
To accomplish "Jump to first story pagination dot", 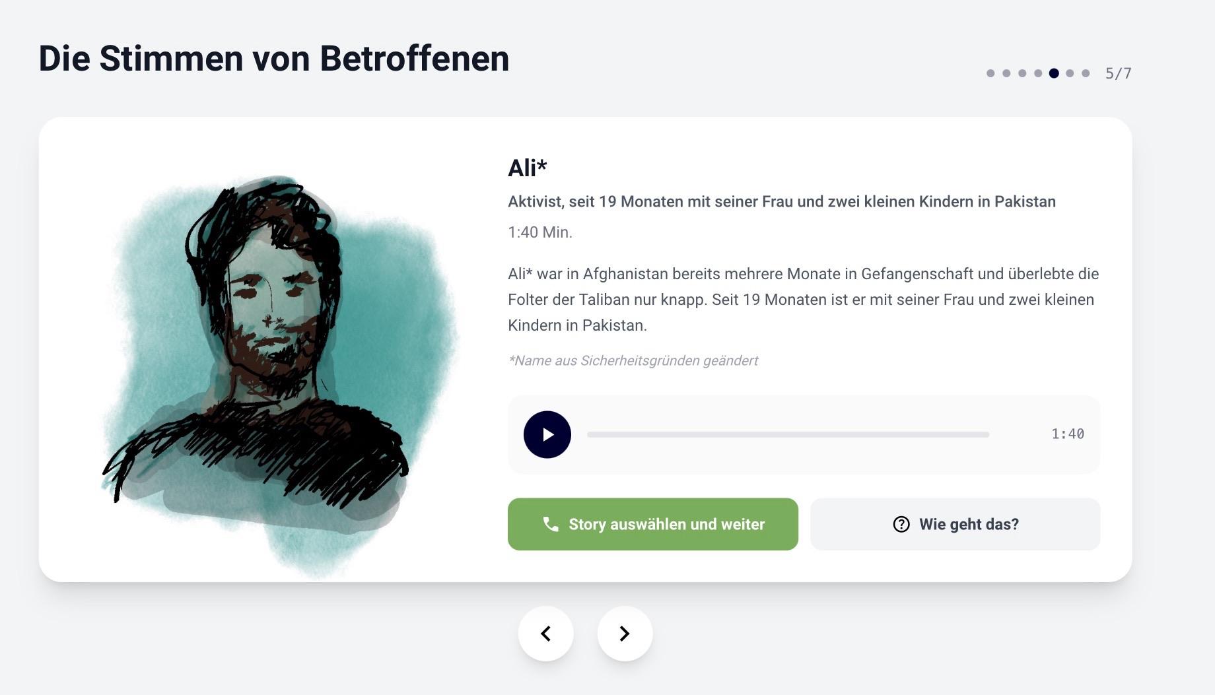I will [990, 73].
